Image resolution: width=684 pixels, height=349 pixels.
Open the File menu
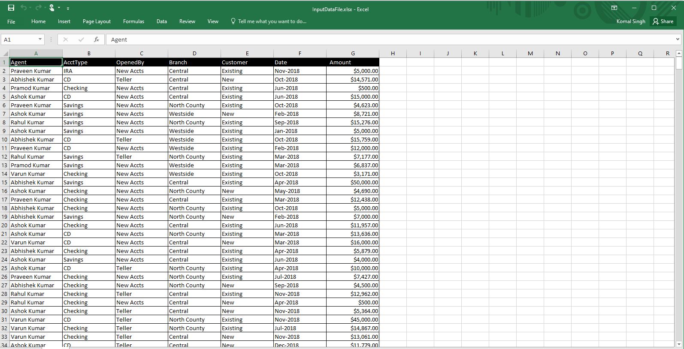(x=11, y=21)
